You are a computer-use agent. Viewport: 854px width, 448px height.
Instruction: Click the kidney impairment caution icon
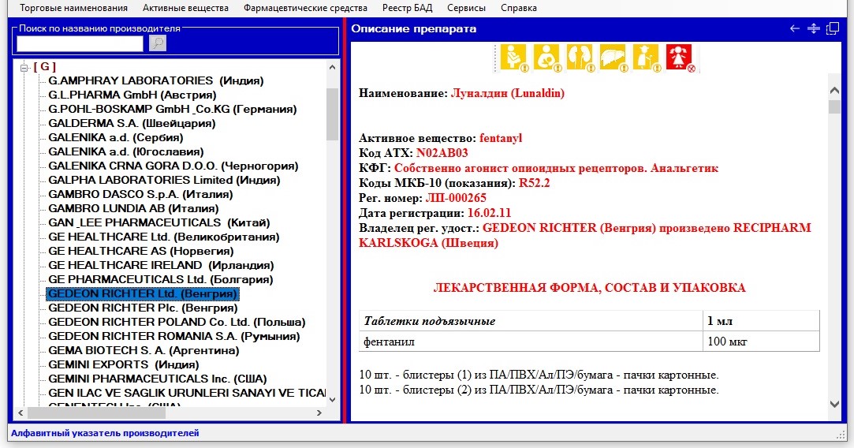(580, 58)
